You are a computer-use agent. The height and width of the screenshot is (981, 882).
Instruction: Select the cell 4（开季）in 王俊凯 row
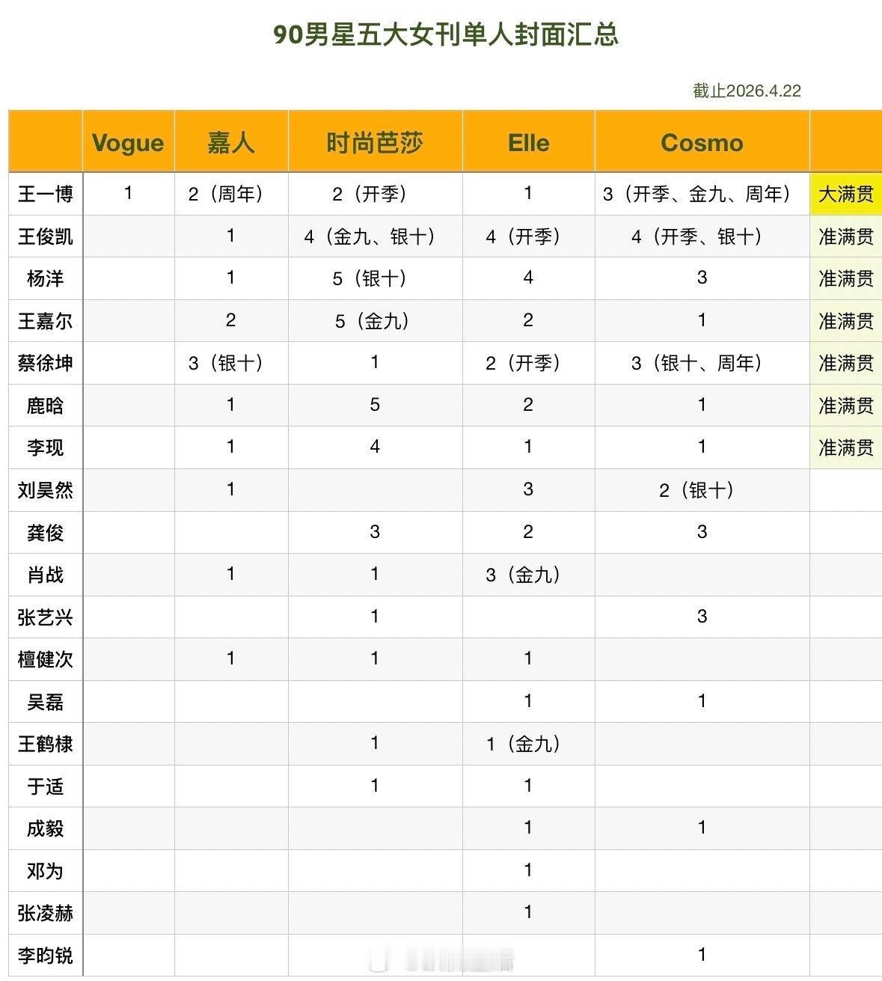528,236
